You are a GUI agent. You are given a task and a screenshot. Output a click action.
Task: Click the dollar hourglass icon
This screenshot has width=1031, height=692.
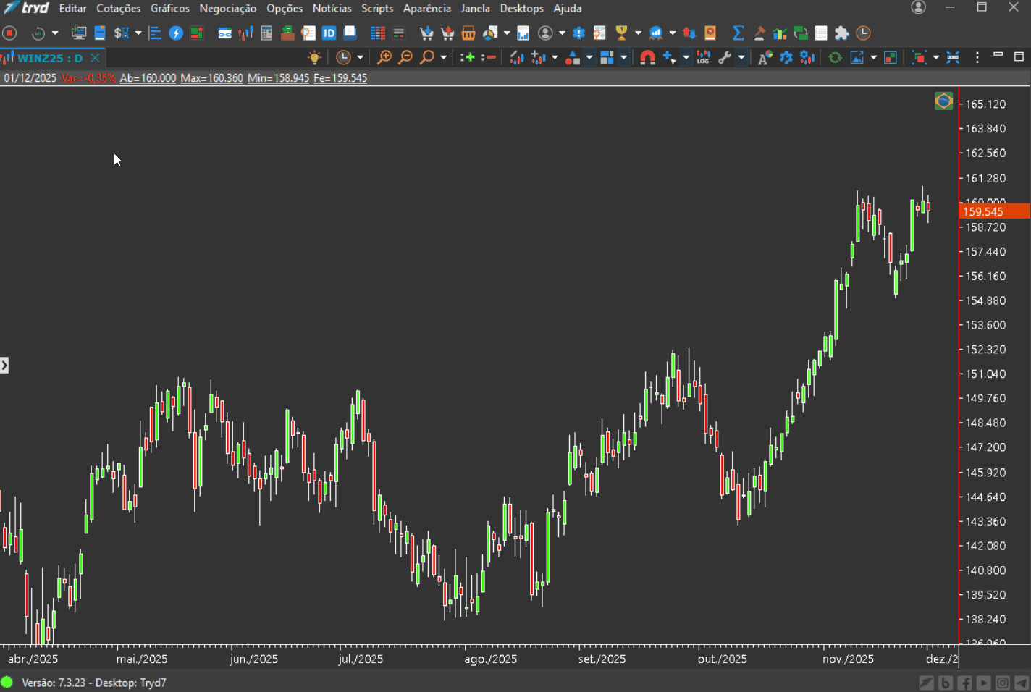121,33
